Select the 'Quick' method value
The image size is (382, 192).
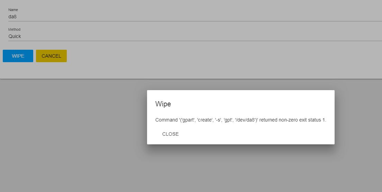pos(15,36)
